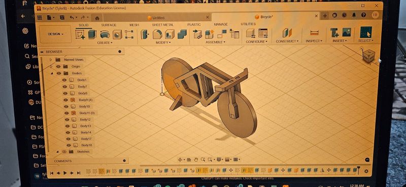The width and height of the screenshot is (406, 187).
Task: Select the New Component tool
Action: [x=209, y=34]
